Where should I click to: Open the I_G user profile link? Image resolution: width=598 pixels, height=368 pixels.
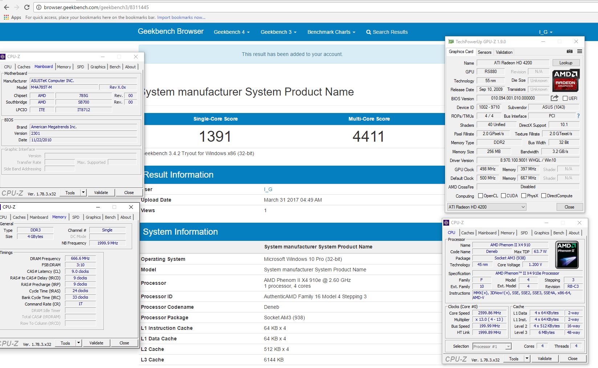(268, 189)
